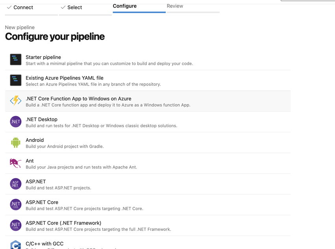This screenshot has height=249, width=335.
Task: Select the ASP.NET circular icon
Action: [x=15, y=184]
